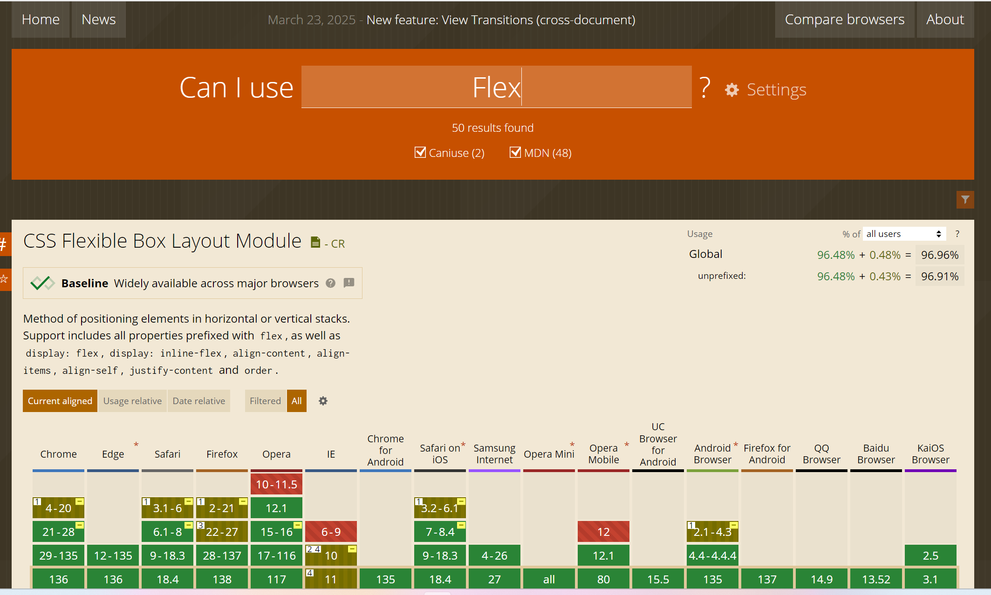Click the KaiOS Browser column header
The width and height of the screenshot is (991, 595).
point(930,454)
